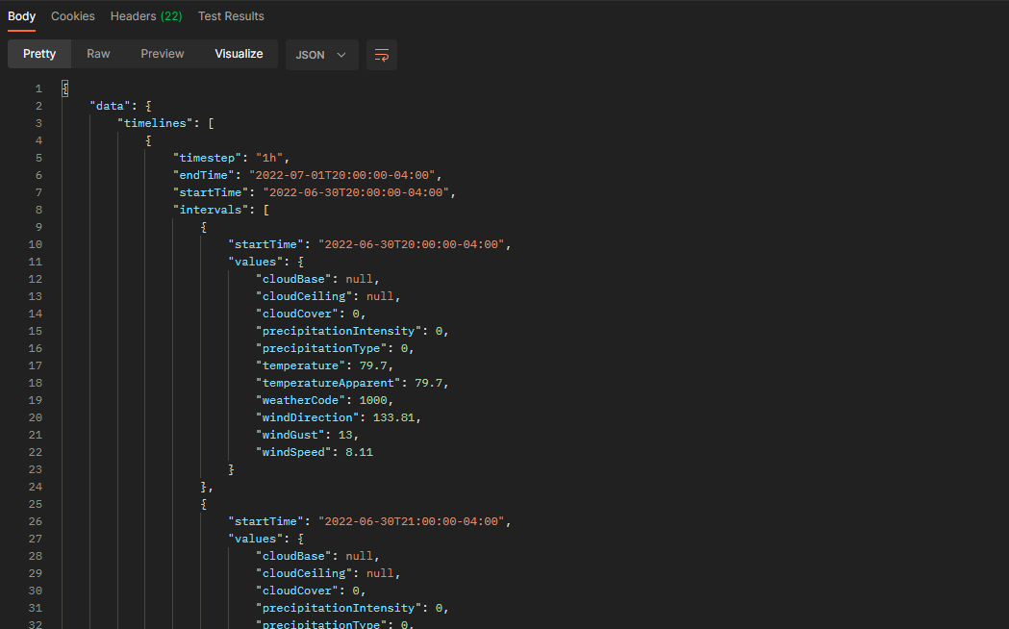Open the JSON format dropdown

click(x=321, y=55)
